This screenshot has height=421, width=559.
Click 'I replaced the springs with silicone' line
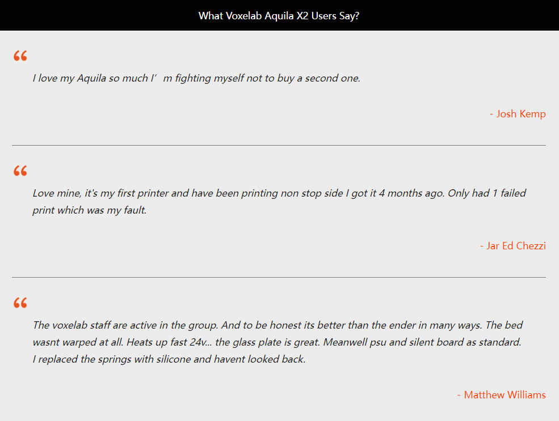tap(169, 359)
